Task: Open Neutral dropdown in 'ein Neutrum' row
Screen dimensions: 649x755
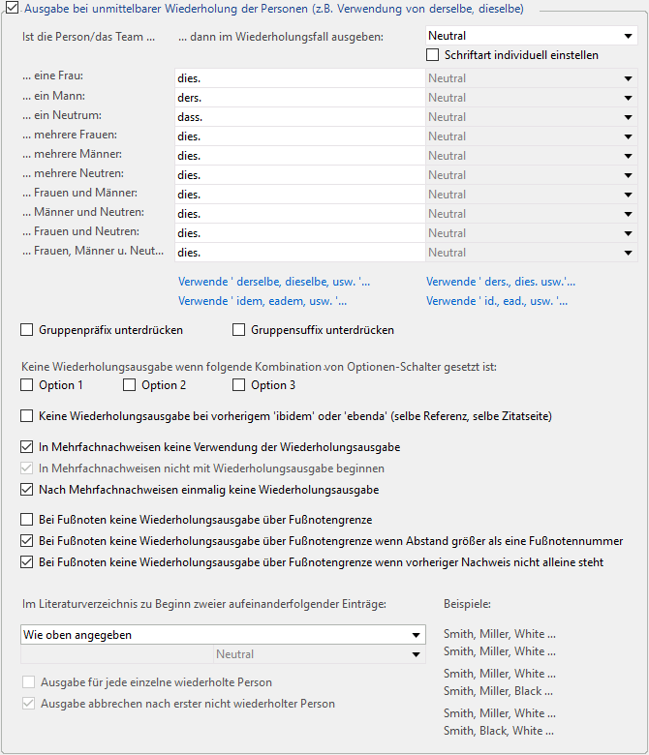Action: 532,117
